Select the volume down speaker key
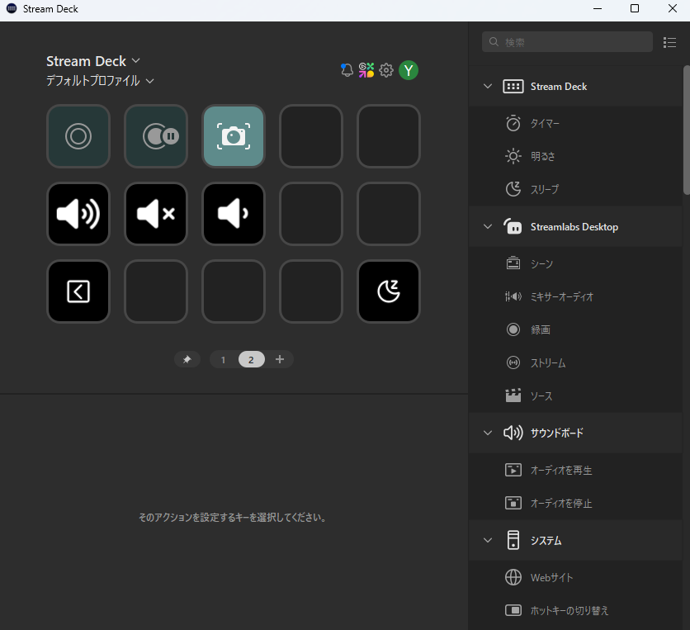This screenshot has height=630, width=690. click(x=234, y=214)
